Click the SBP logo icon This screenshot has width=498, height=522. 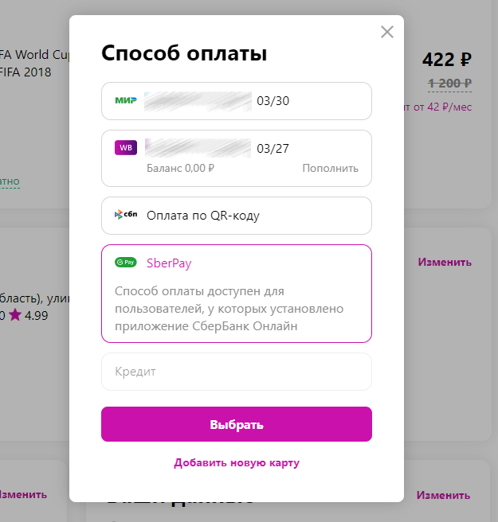[126, 216]
